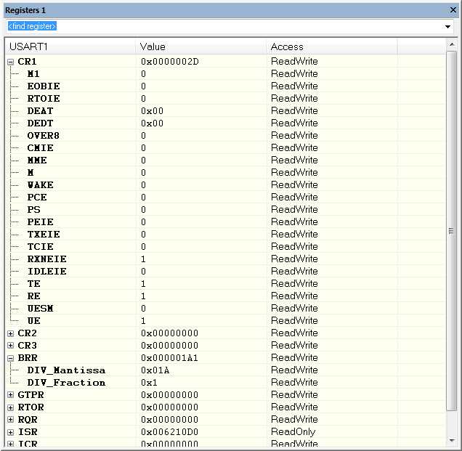Click DIV_Fraction value 0x1
This screenshot has width=462, height=451.
point(149,383)
